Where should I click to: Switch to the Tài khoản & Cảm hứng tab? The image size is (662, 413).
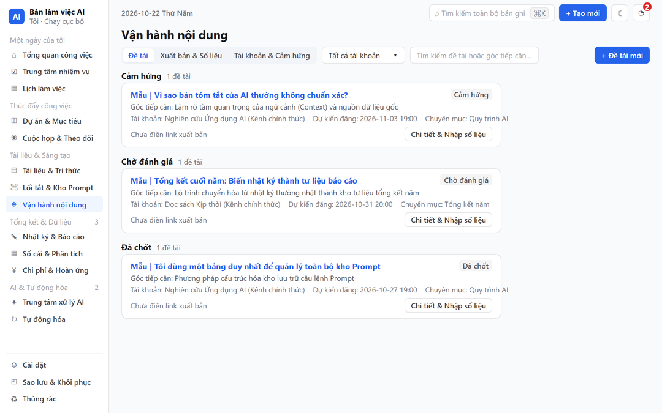click(x=272, y=55)
